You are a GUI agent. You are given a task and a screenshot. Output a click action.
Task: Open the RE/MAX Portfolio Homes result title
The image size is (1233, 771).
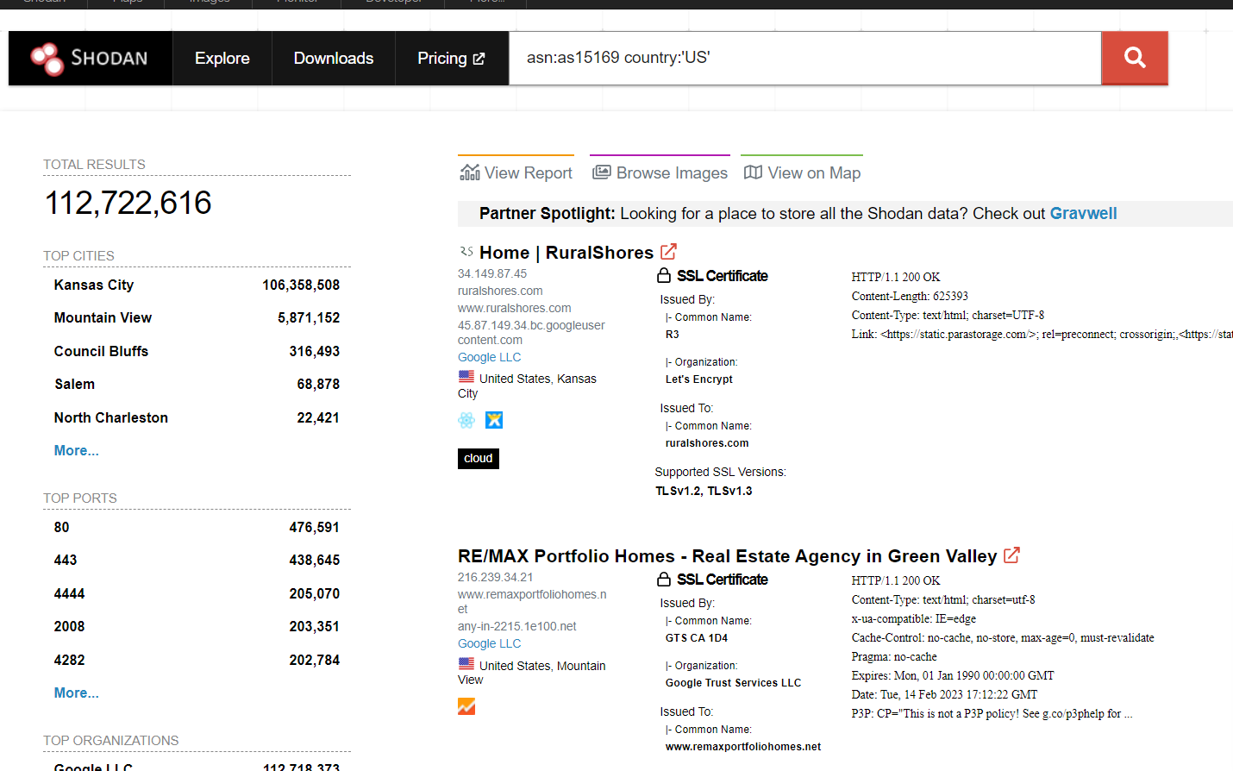click(727, 556)
